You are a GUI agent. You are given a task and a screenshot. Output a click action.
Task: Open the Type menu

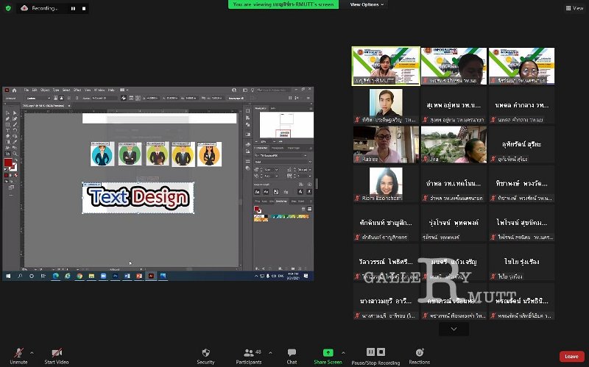coord(56,90)
